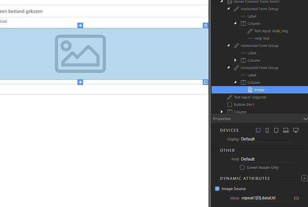This screenshot has width=308, height=207.
Task: Click the image placeholder on the canvas
Action: click(104, 54)
